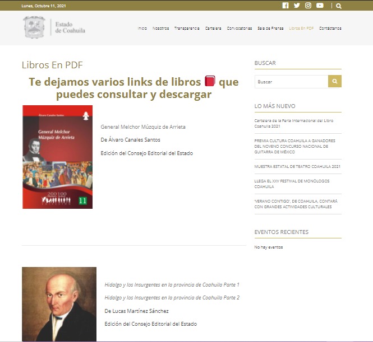
Task: Navigate to the Cartelera menu item
Action: point(213,28)
